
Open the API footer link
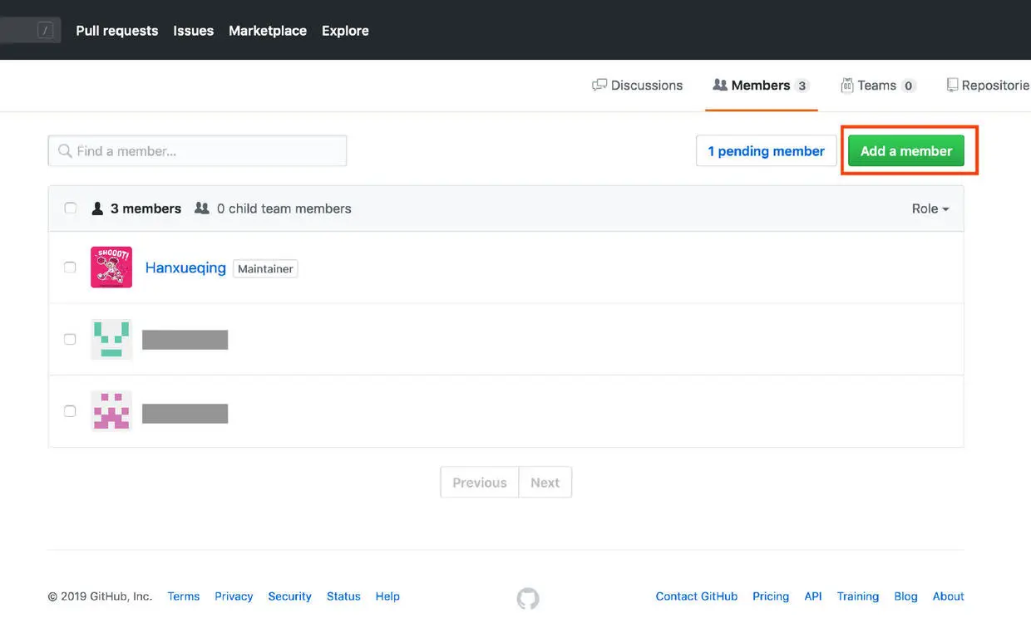click(813, 596)
